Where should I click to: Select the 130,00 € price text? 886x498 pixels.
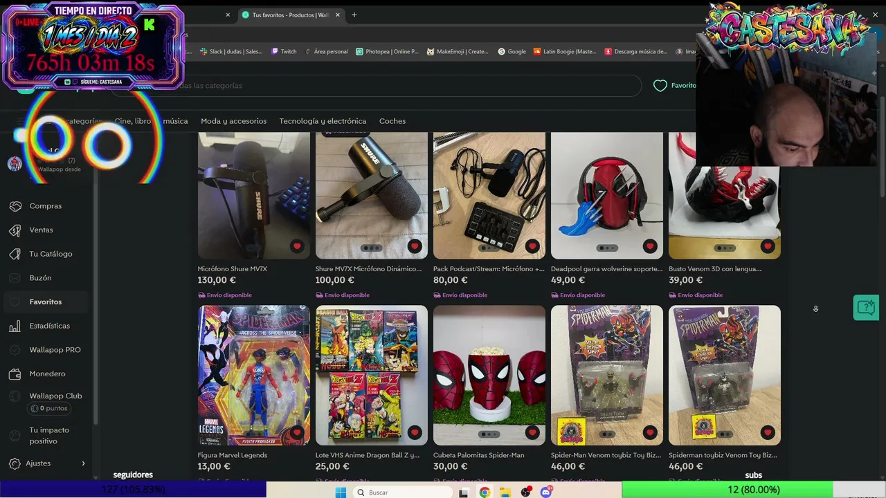[217, 280]
